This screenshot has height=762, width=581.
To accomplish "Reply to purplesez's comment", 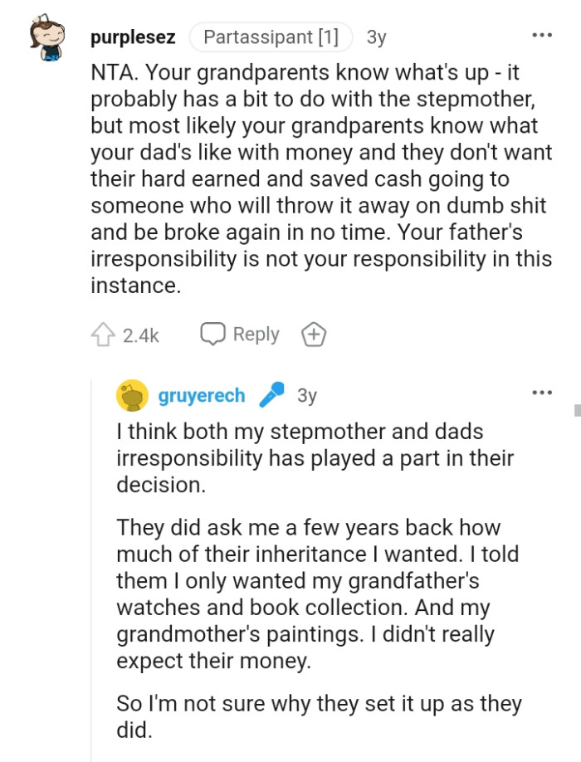I will click(x=240, y=335).
